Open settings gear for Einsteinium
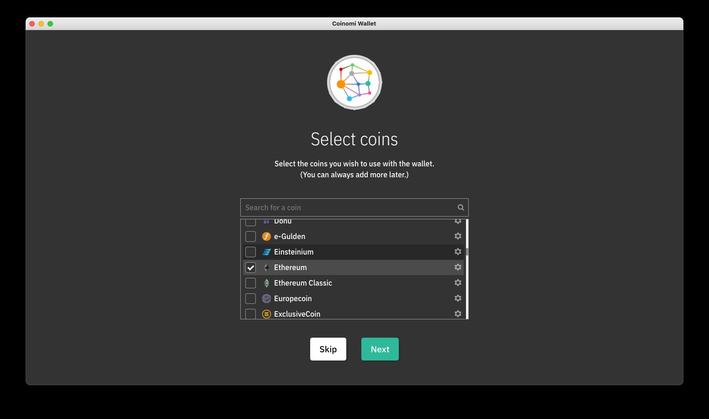 (458, 252)
